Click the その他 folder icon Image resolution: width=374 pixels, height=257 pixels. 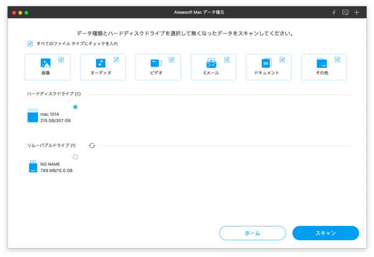click(x=322, y=63)
